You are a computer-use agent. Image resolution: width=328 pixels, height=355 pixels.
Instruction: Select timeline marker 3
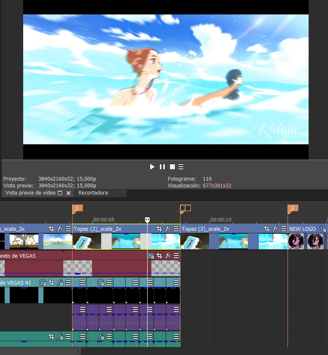(293, 208)
